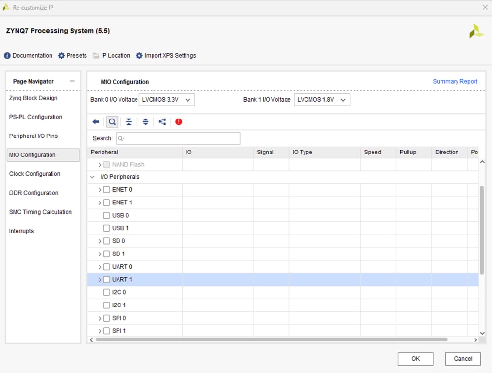Screen dimensions: 492x373
Task: Expand the UART 0 row chevron
Action: click(100, 267)
